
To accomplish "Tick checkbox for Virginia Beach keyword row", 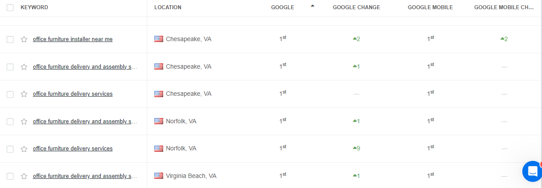I will click(x=10, y=176).
